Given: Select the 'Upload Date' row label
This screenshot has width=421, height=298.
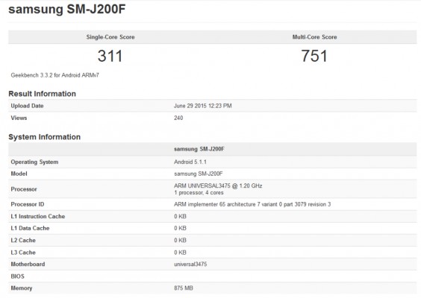Looking at the screenshot, I should pos(27,106).
